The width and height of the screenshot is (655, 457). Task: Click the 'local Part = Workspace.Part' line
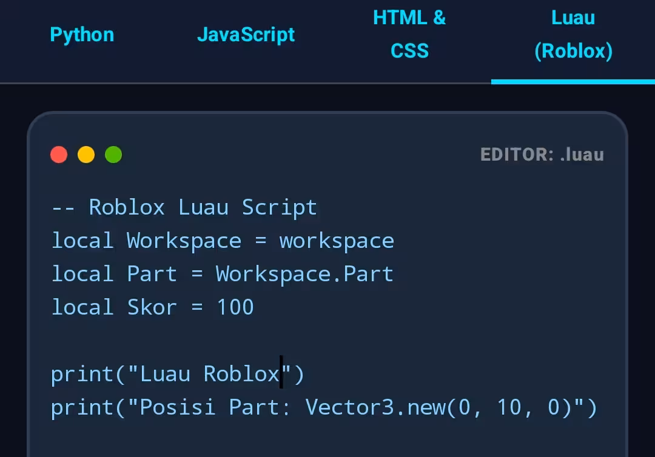coord(222,274)
